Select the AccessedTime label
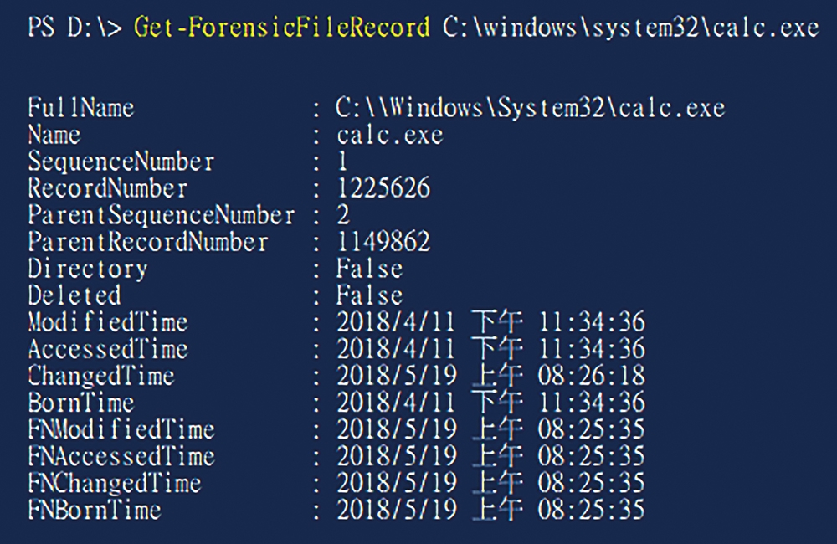The width and height of the screenshot is (837, 544). (x=108, y=349)
